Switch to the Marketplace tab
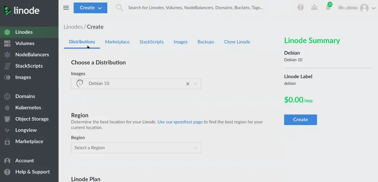 pos(117,42)
